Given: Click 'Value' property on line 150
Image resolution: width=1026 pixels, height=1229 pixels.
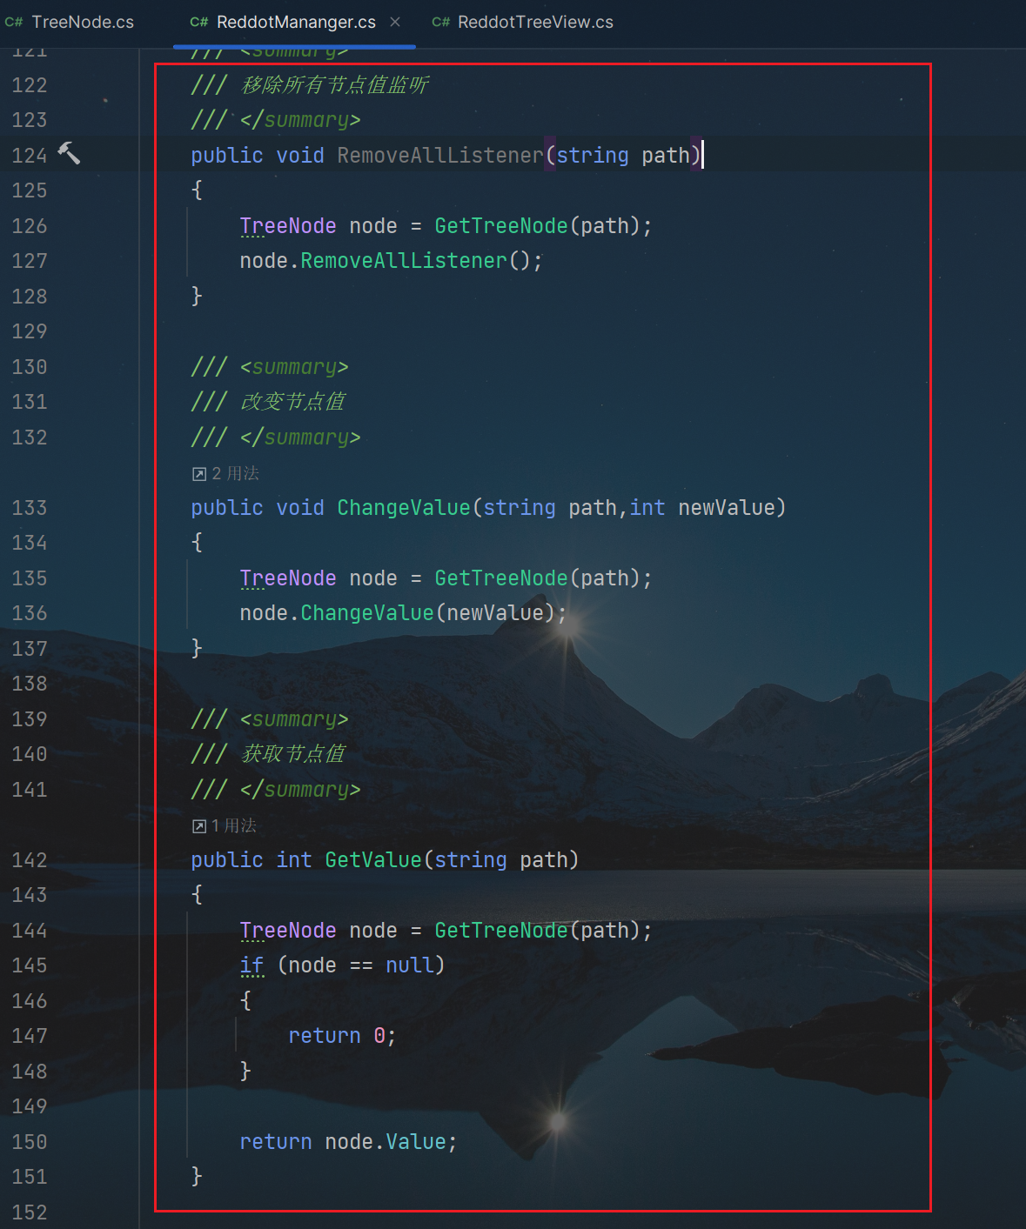Looking at the screenshot, I should click(416, 1141).
